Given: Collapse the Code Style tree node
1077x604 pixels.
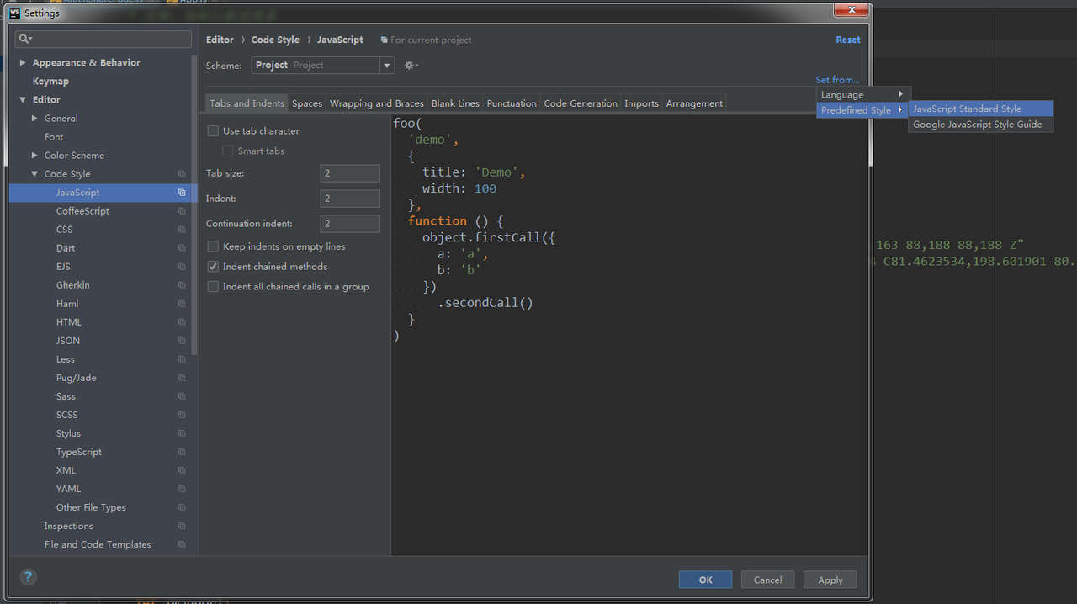Looking at the screenshot, I should 34,174.
